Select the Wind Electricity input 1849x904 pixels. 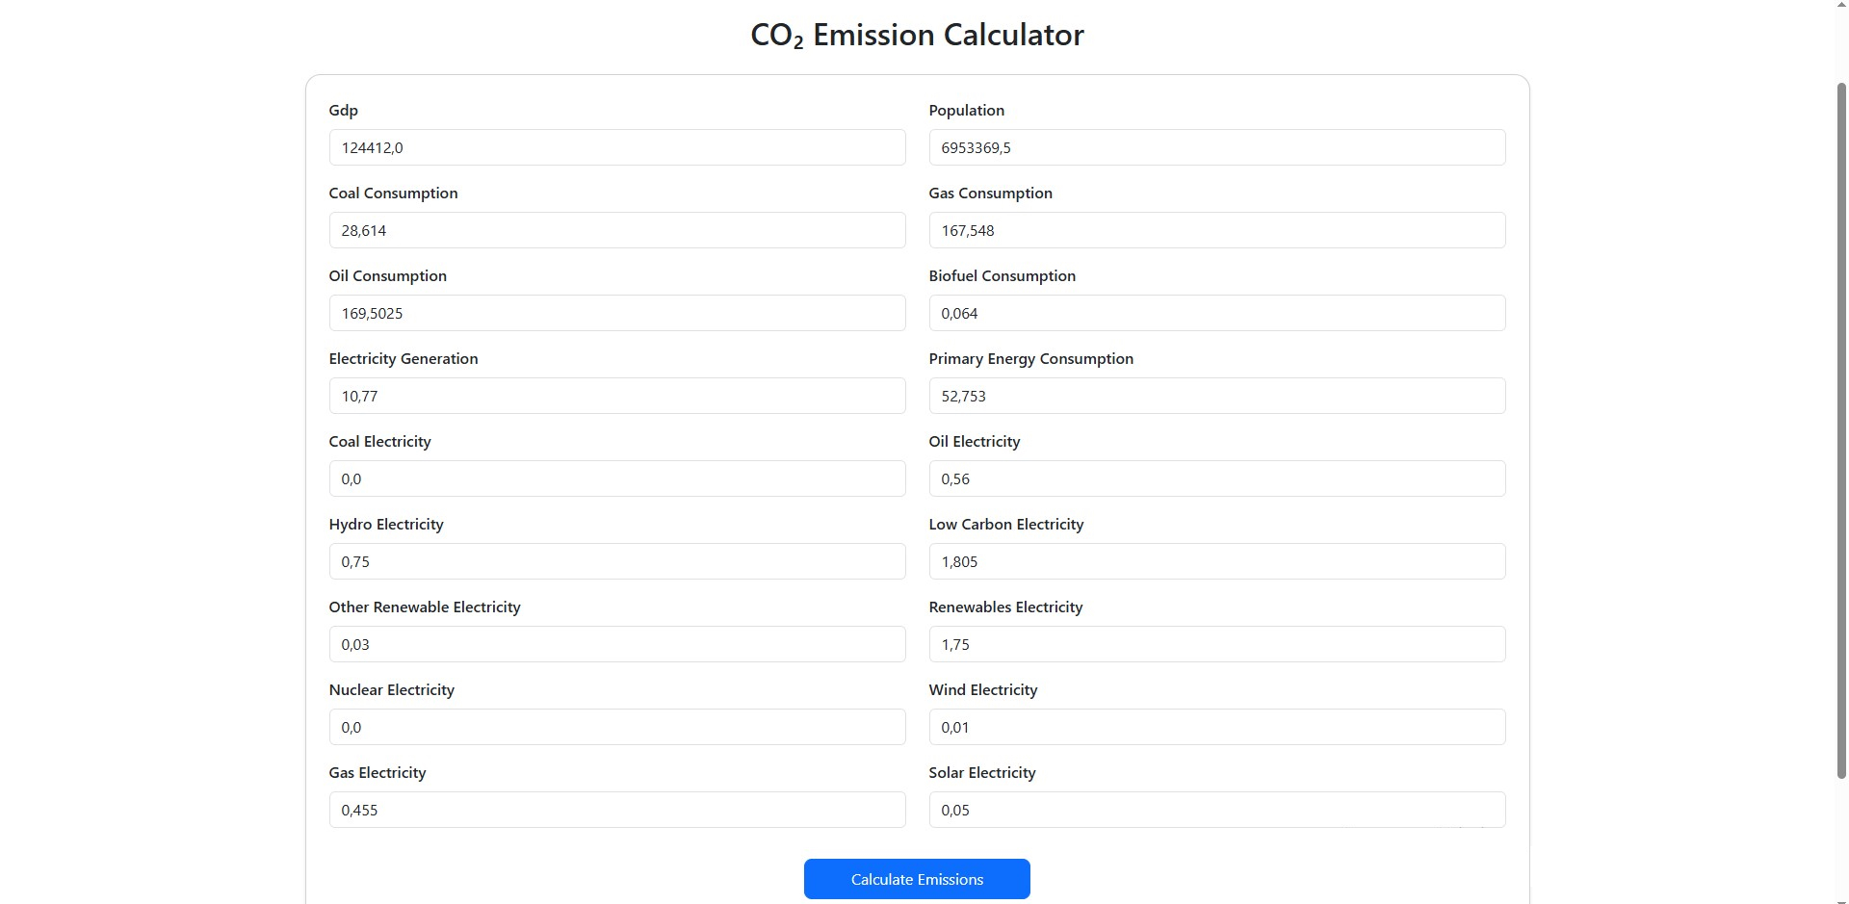pos(1217,727)
